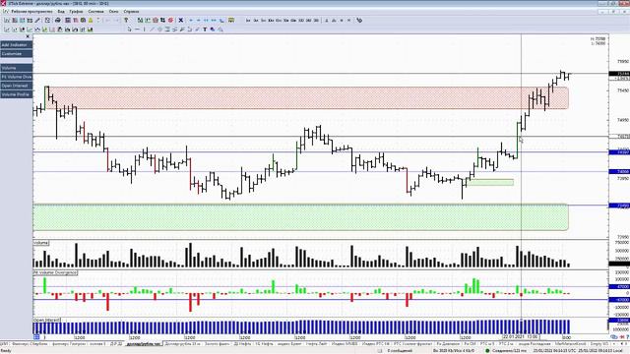Click the yellow note icon before the timeframe buttons

coord(231,20)
